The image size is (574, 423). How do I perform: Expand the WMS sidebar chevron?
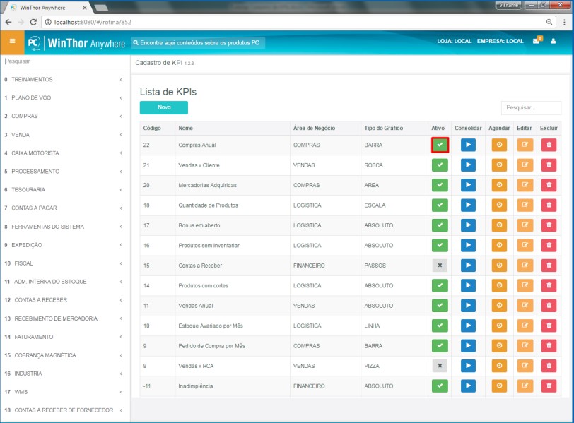pos(121,392)
